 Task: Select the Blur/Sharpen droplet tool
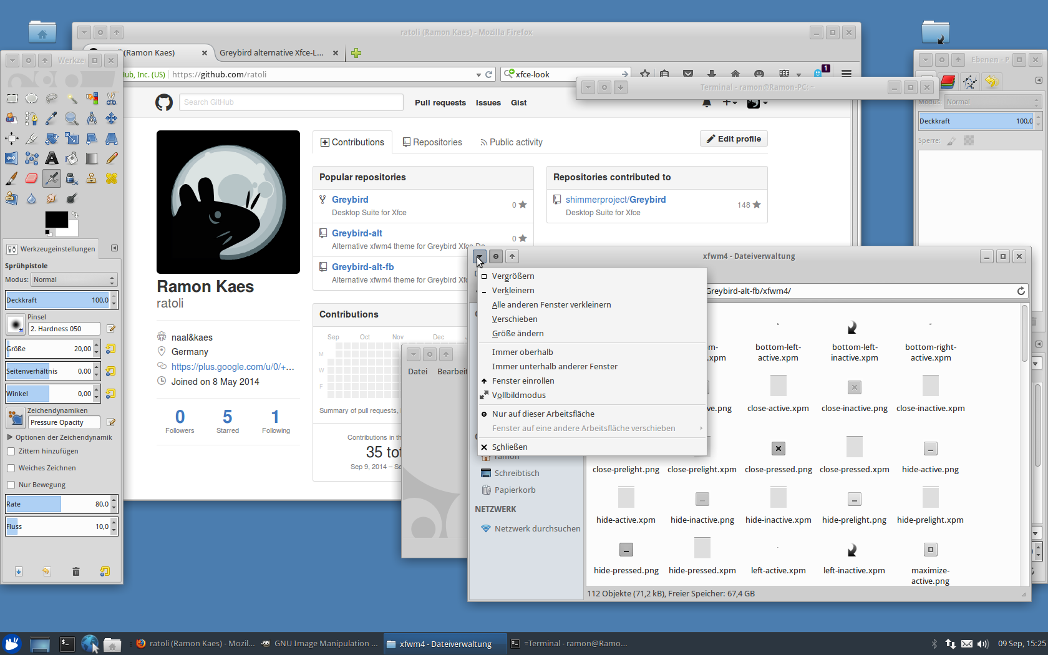coord(32,198)
